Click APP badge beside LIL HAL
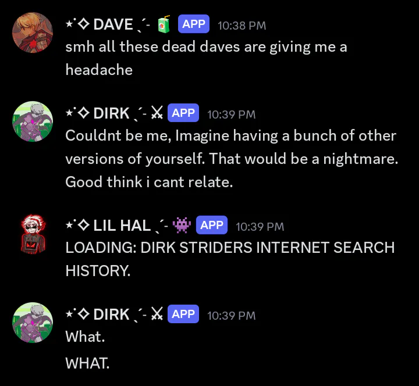 point(212,225)
